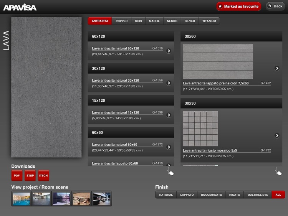Select the Marfil color tab
Viewport: 288px width, 216px height.
pyautogui.click(x=154, y=21)
